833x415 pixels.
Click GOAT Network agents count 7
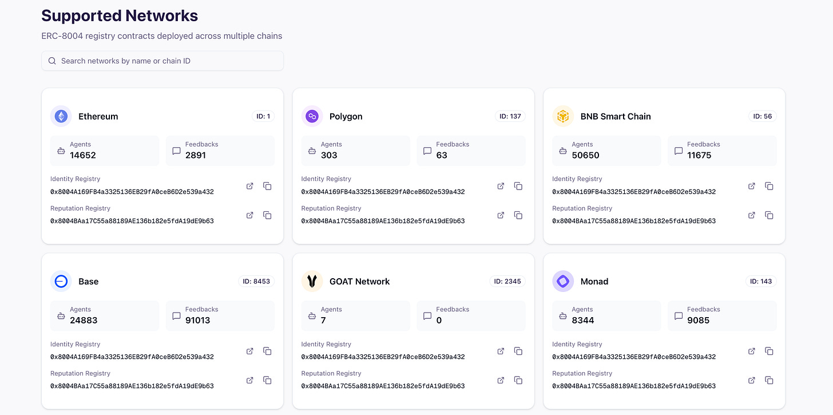[323, 320]
